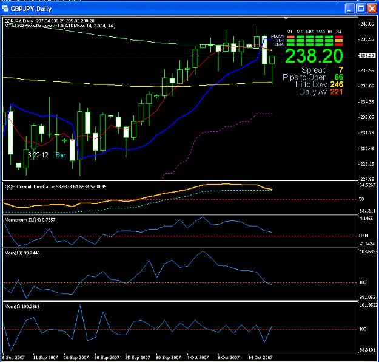
Task: Click the H1 timeframe header
Action: click(x=330, y=32)
